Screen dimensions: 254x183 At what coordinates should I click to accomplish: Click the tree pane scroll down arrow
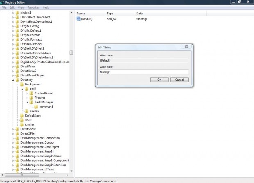pos(71,171)
